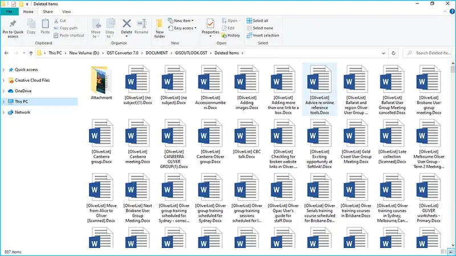Click DOCUMENT in the address path

[156, 53]
